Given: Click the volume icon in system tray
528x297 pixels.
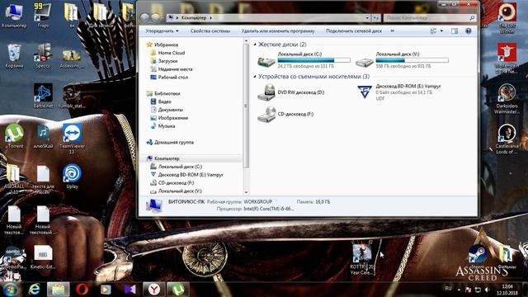Looking at the screenshot, I should click(x=487, y=290).
